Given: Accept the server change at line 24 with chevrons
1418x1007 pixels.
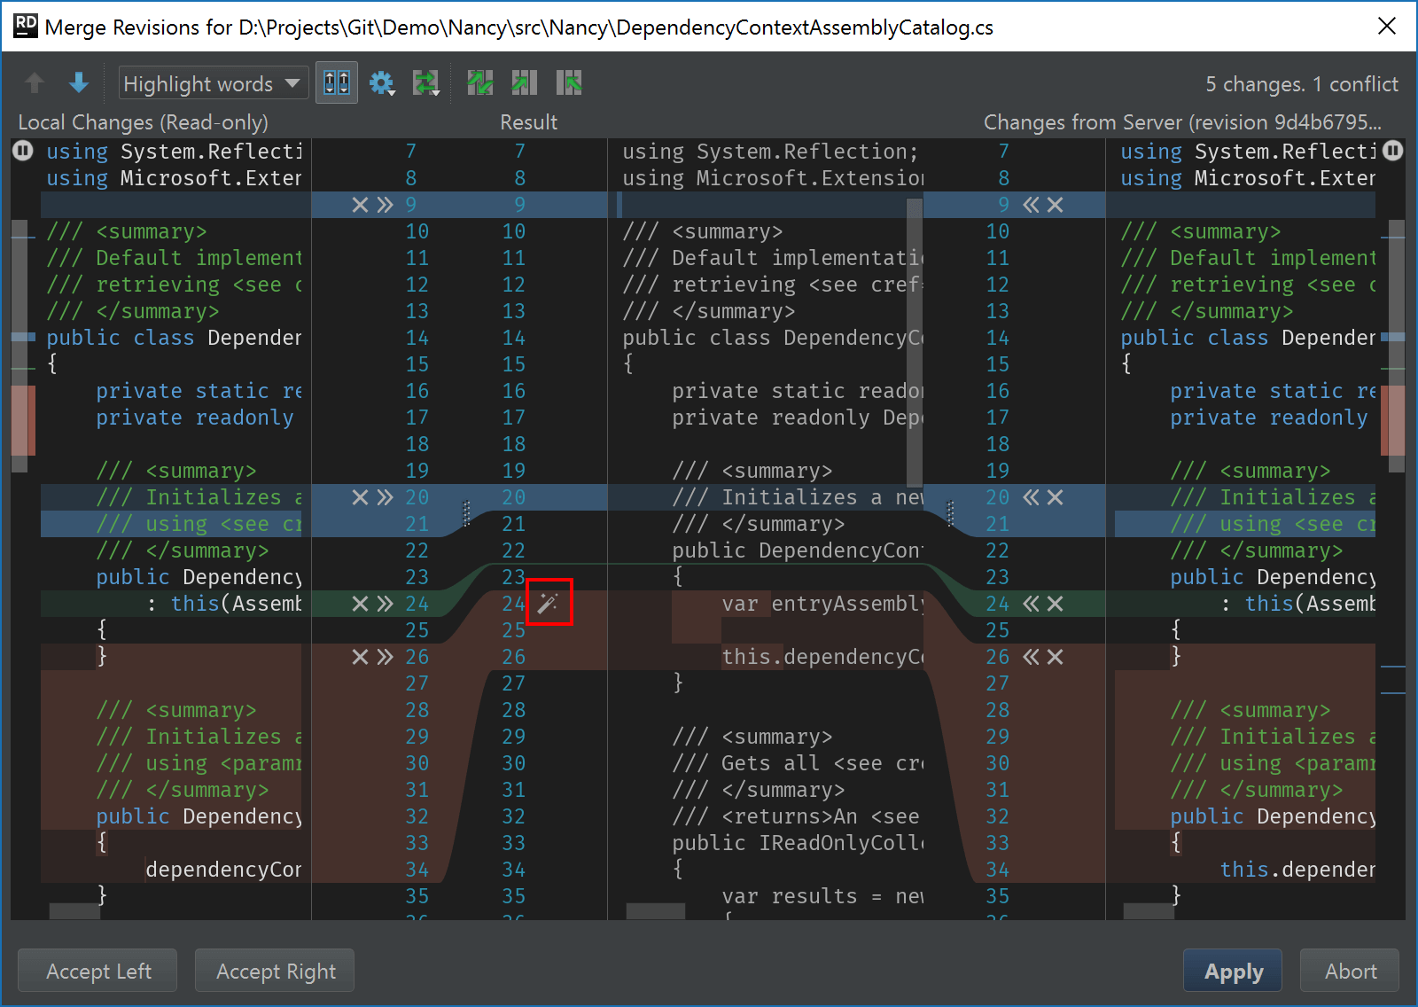Looking at the screenshot, I should tap(1030, 604).
